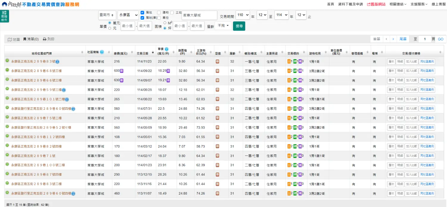Screen dimensions: 447x207
Task: Click info icon next to 289巷83號 address
Action: tap(58, 62)
